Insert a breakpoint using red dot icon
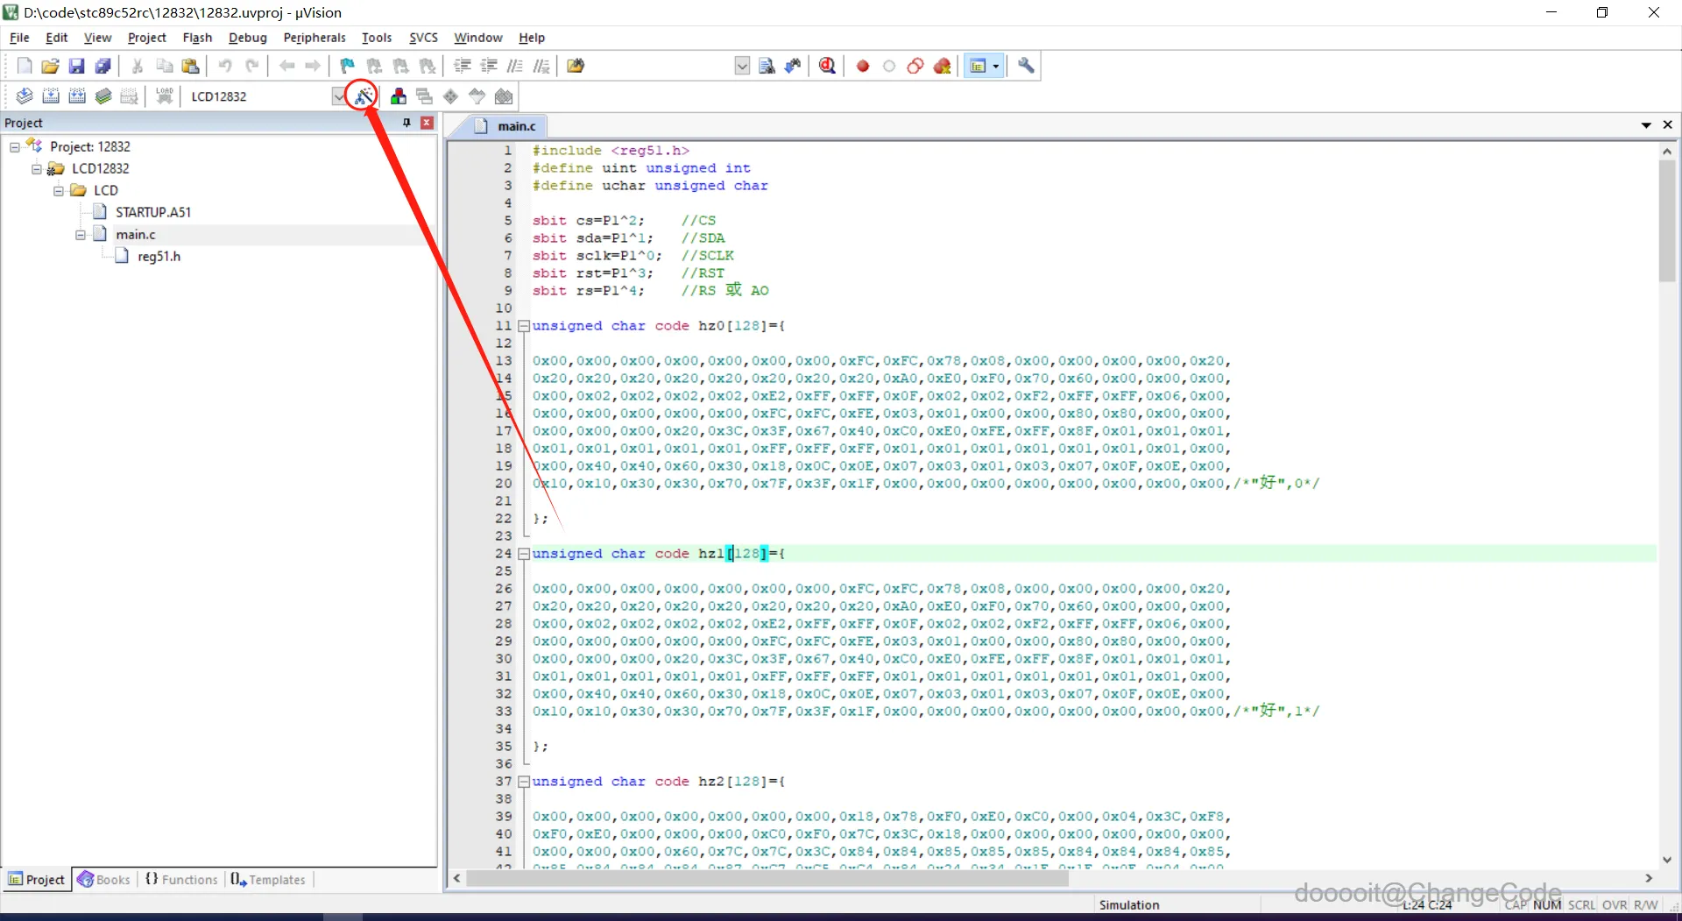The height and width of the screenshot is (921, 1682). pos(863,66)
